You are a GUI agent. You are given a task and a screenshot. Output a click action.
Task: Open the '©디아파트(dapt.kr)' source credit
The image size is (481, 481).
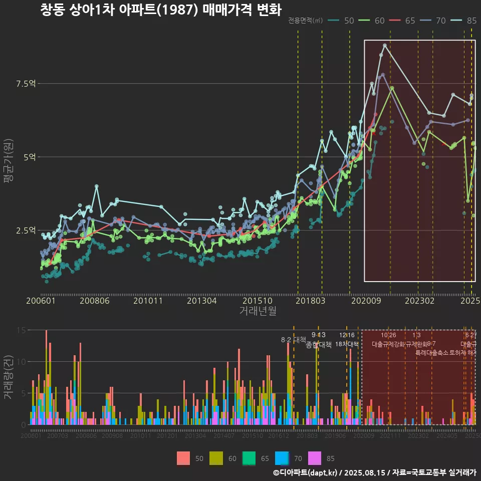(305, 472)
